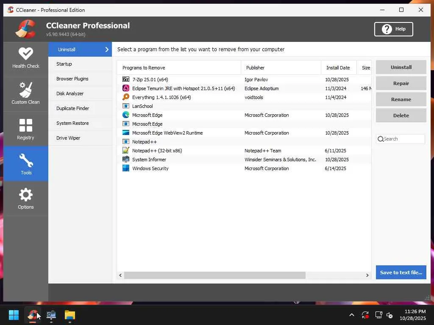The width and height of the screenshot is (434, 325).
Task: Click the Microsoft Edge WebView2 Runtime icon
Action: pos(125,132)
